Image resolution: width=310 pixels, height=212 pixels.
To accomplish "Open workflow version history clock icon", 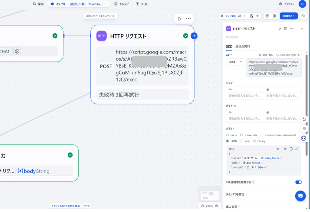I will (303, 16).
